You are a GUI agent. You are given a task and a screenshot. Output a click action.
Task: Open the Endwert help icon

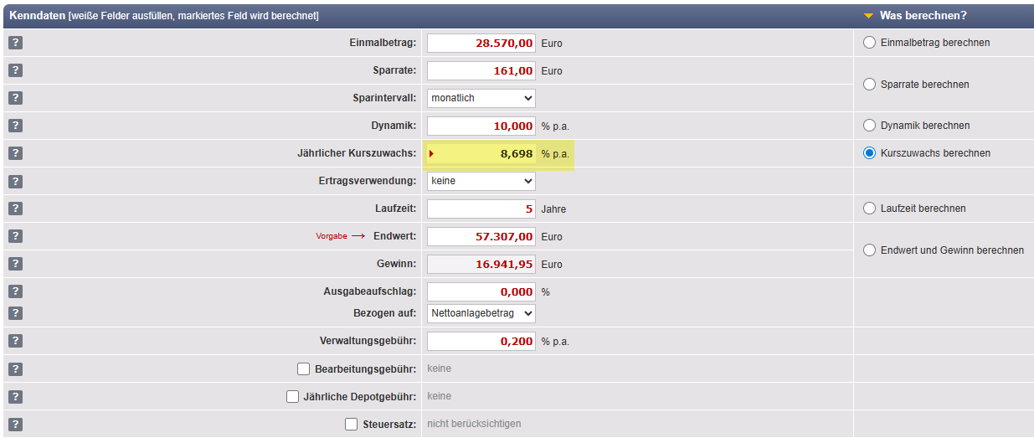pos(15,236)
